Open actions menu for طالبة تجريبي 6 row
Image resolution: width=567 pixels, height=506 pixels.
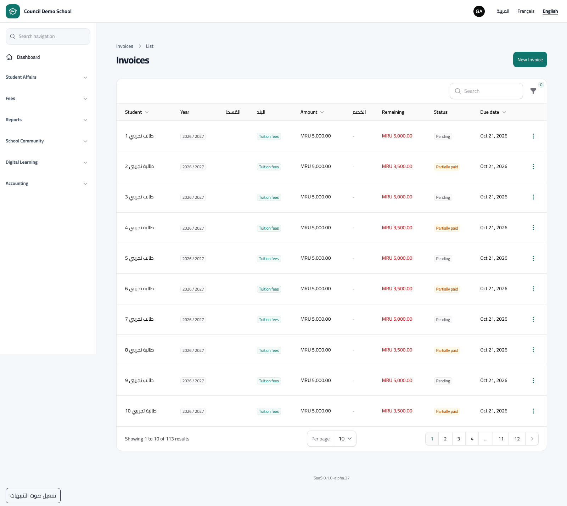click(533, 289)
